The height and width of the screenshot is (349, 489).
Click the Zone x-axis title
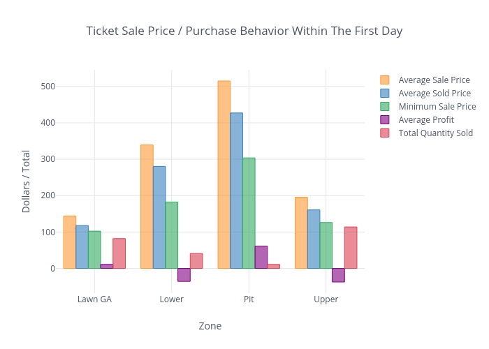pyautogui.click(x=210, y=326)
